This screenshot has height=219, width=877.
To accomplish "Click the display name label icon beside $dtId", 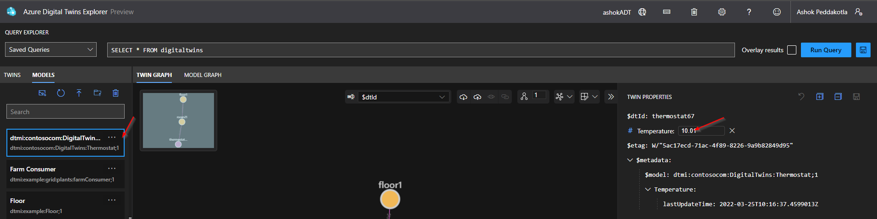I will click(351, 97).
